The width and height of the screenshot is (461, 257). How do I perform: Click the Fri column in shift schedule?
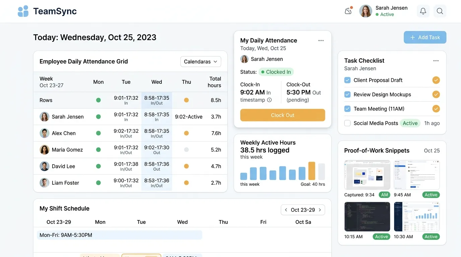(x=263, y=222)
